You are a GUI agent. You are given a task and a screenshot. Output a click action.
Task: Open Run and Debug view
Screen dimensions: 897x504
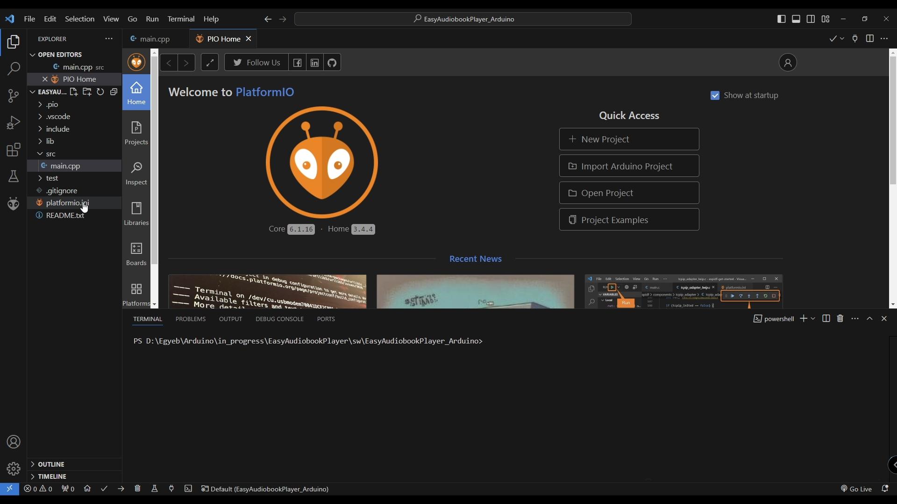(x=14, y=123)
